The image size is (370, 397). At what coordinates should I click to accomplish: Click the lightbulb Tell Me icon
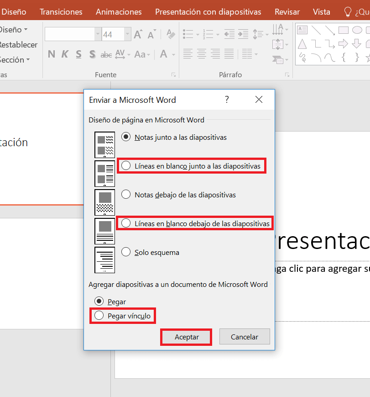tap(348, 11)
